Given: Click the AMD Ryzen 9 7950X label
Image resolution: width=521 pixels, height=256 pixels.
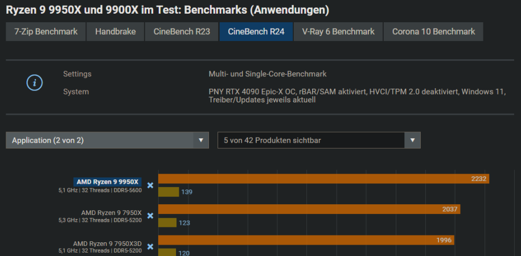Looking at the screenshot, I should [x=111, y=213].
